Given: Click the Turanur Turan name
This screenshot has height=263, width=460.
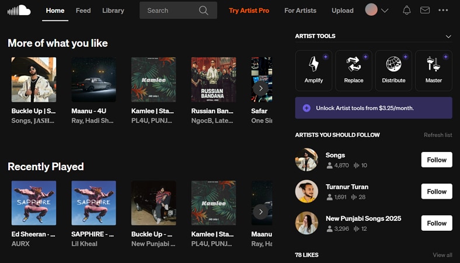Looking at the screenshot, I should (347, 187).
